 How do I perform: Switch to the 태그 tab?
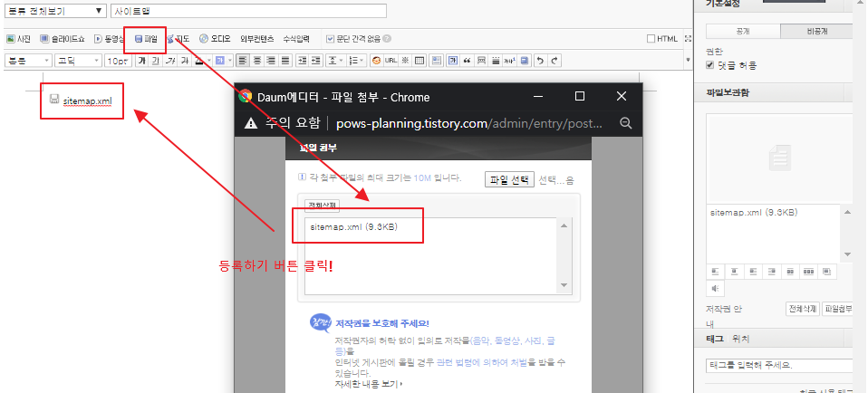click(x=715, y=339)
